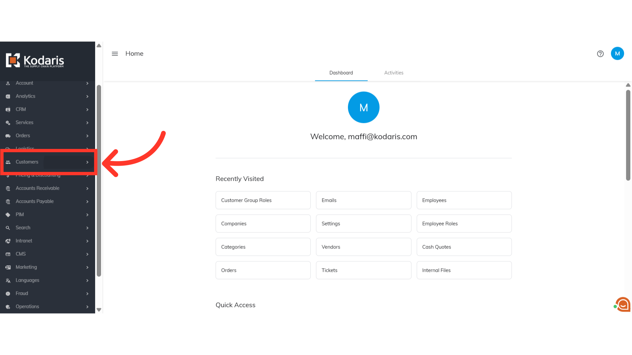Switch to the Activities tab

click(x=394, y=73)
